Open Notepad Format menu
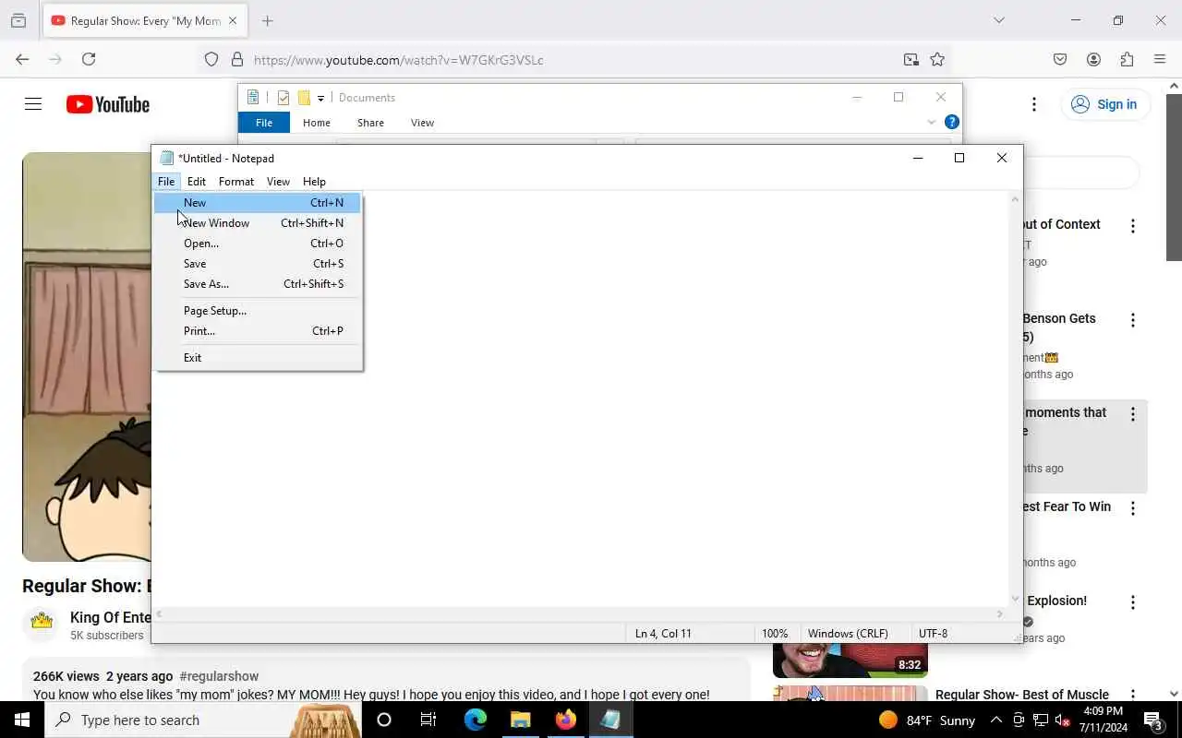Screen dimensions: 1182x738 [x=236, y=182]
